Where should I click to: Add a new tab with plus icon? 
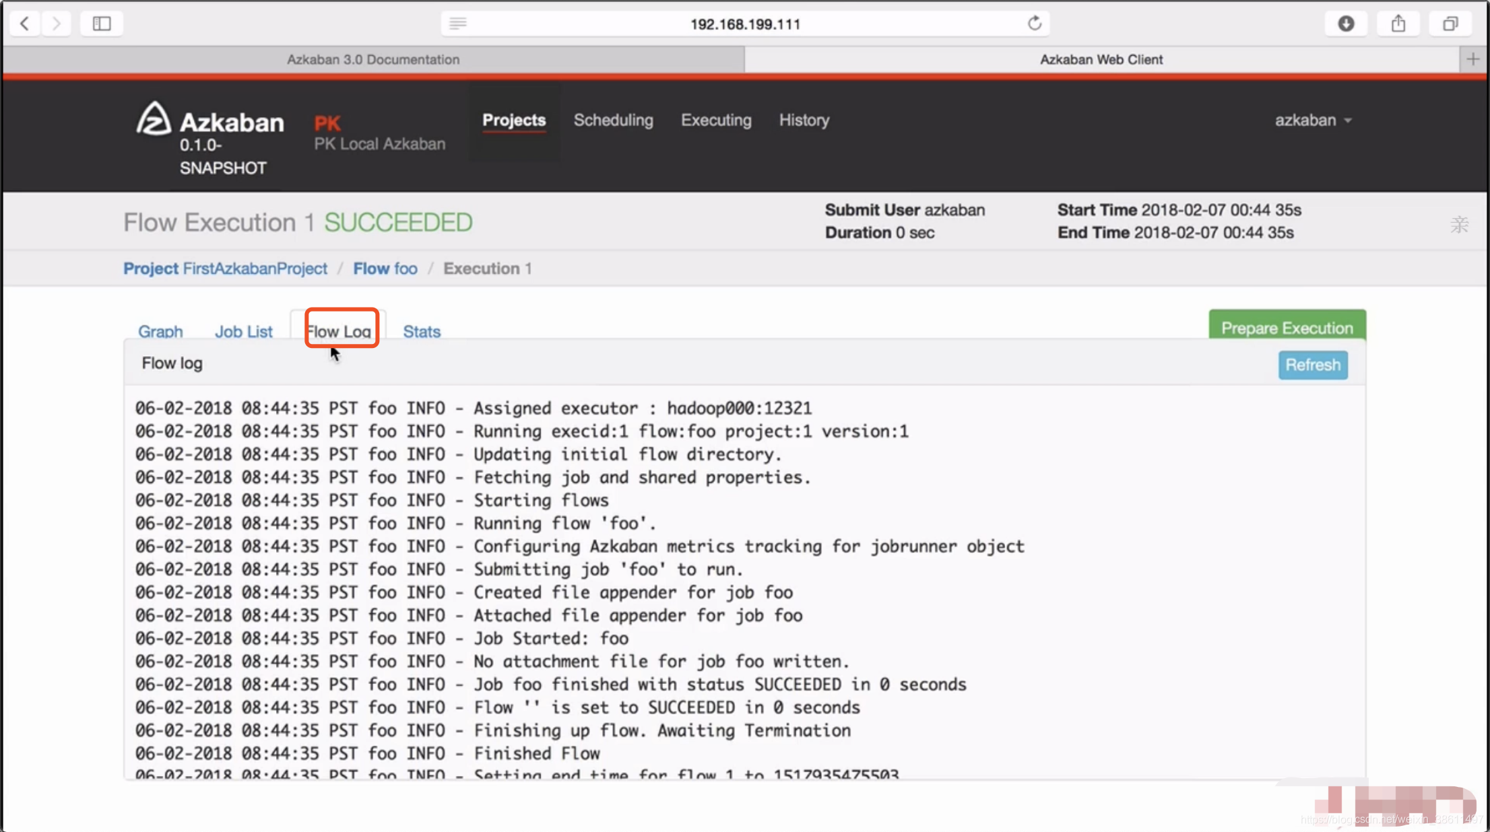pyautogui.click(x=1473, y=59)
